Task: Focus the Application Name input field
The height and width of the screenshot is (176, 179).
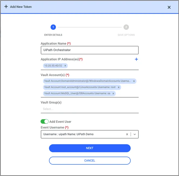Action: click(x=90, y=50)
